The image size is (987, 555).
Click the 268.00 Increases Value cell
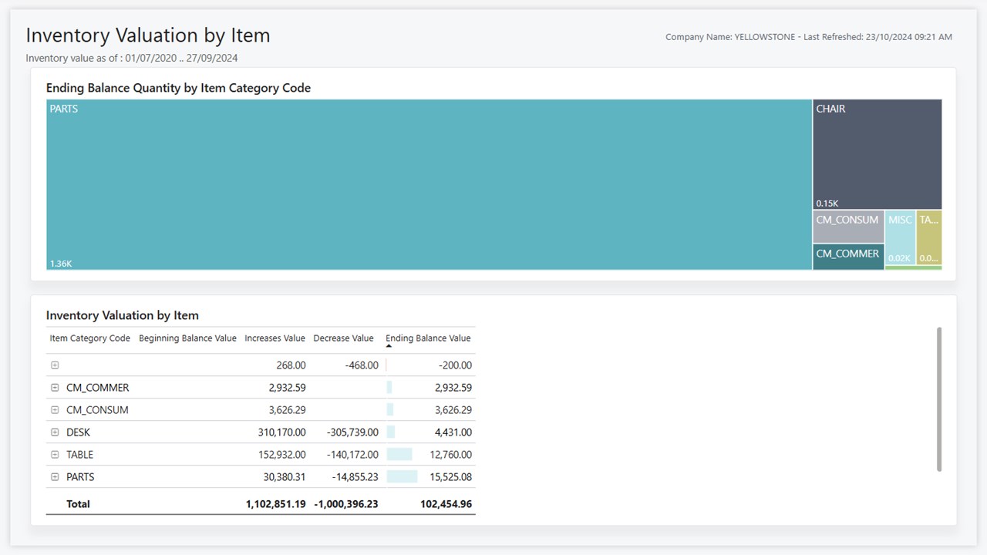pos(291,365)
